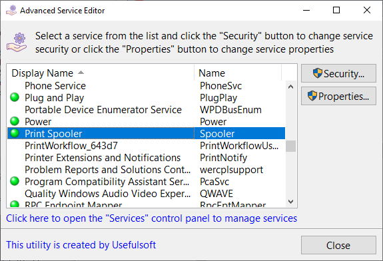Click the green status dot beside Plug and Play
The image size is (383, 261).
pyautogui.click(x=15, y=97)
